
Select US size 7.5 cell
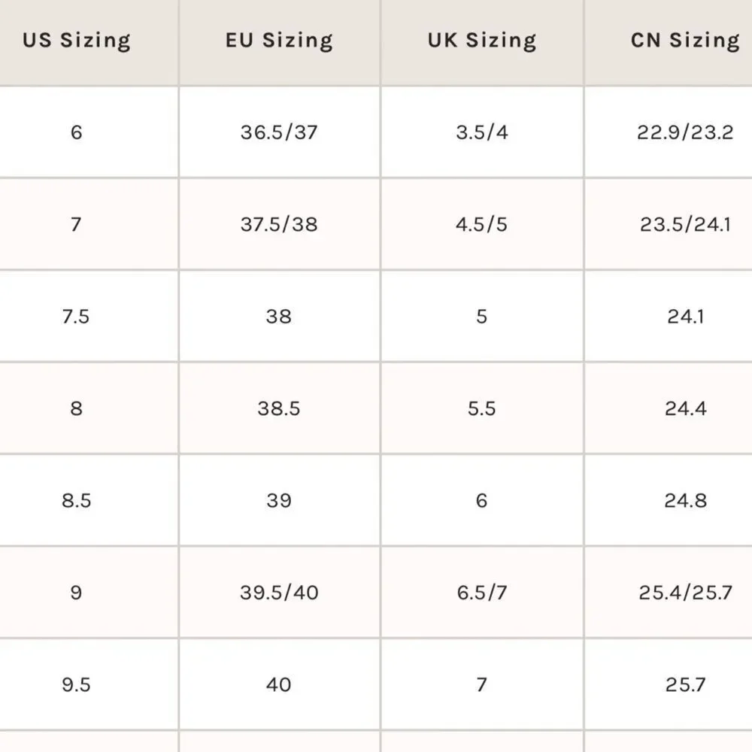[76, 316]
